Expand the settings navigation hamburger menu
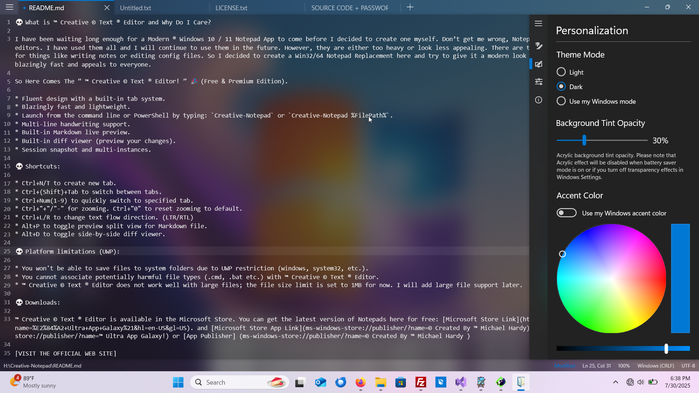699x393 pixels. (x=539, y=24)
